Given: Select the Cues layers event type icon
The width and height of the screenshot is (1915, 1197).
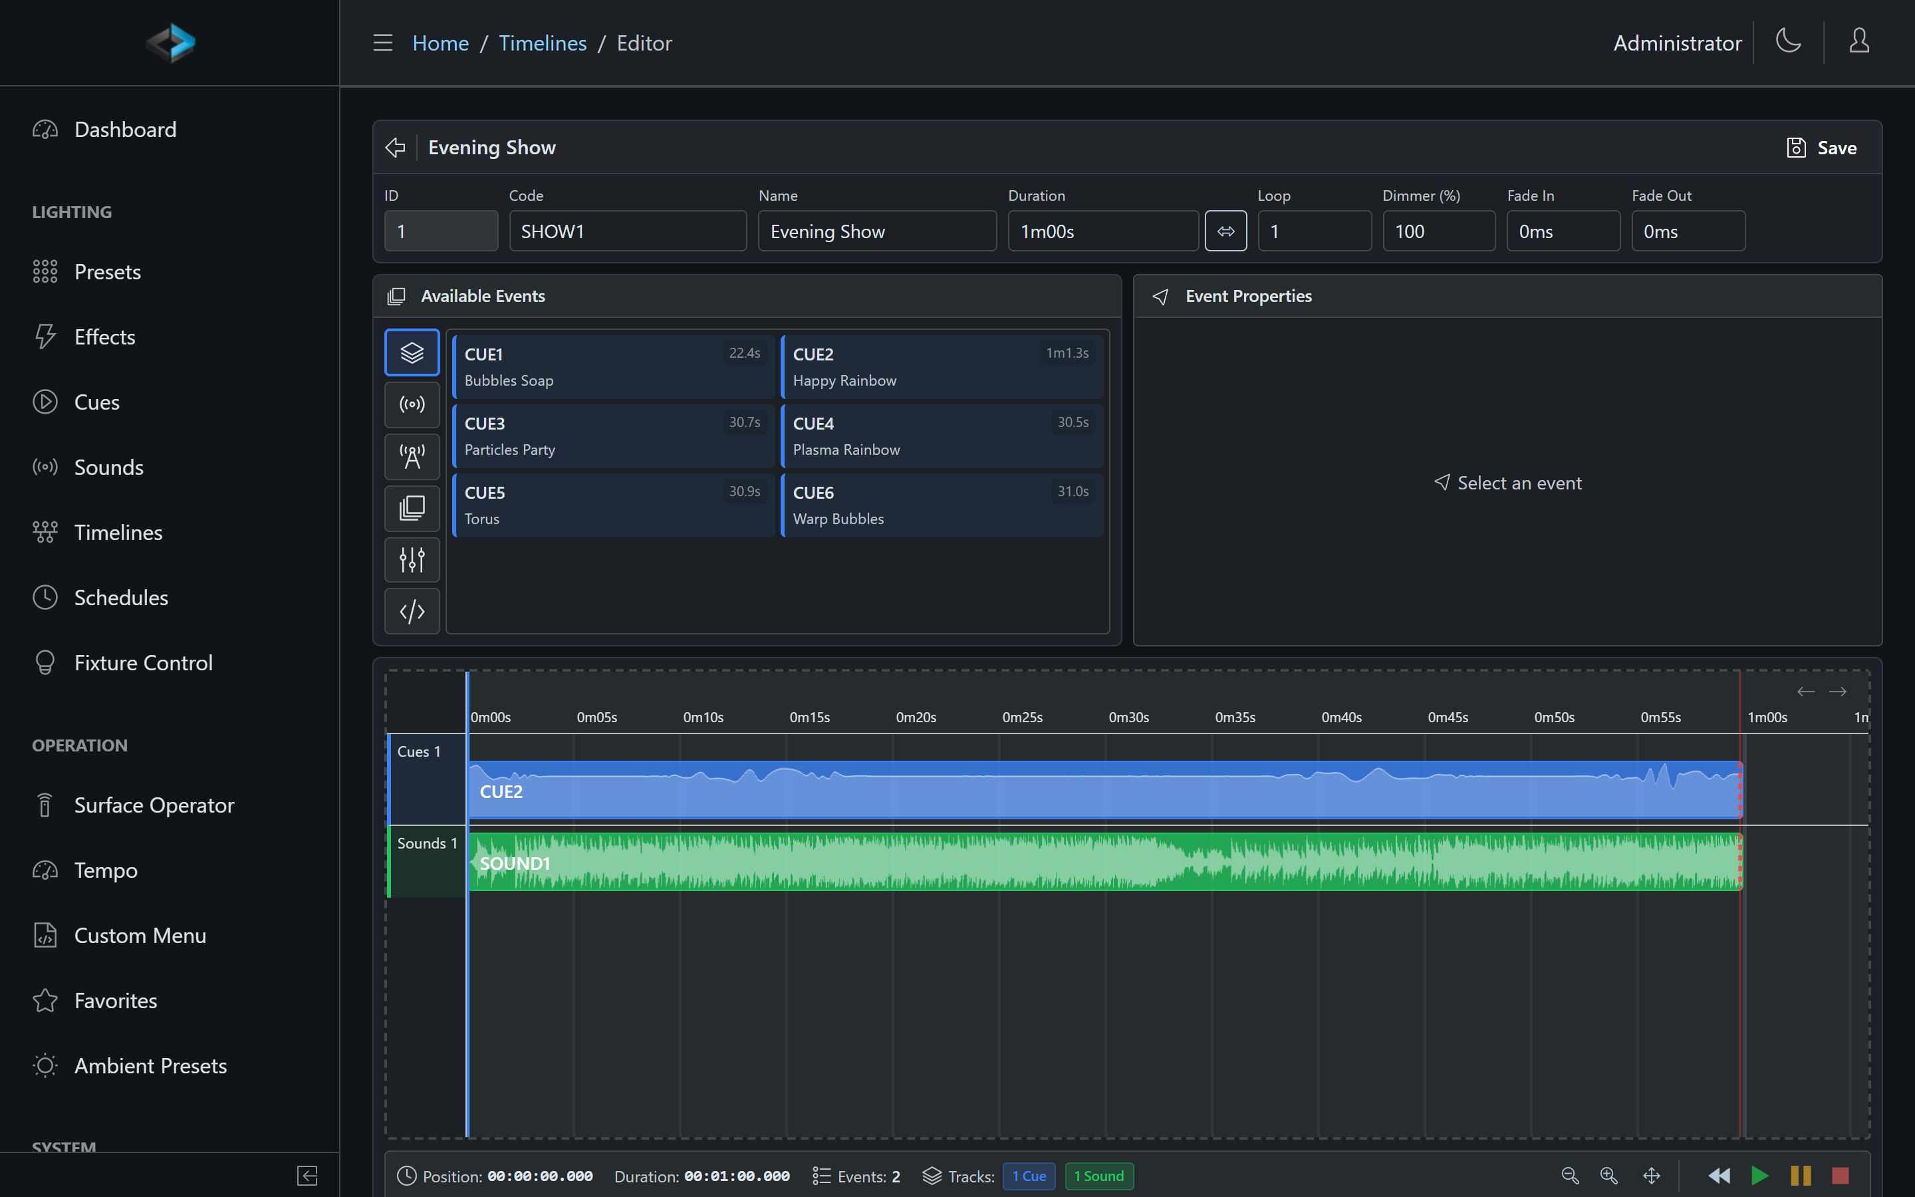Looking at the screenshot, I should point(412,352).
